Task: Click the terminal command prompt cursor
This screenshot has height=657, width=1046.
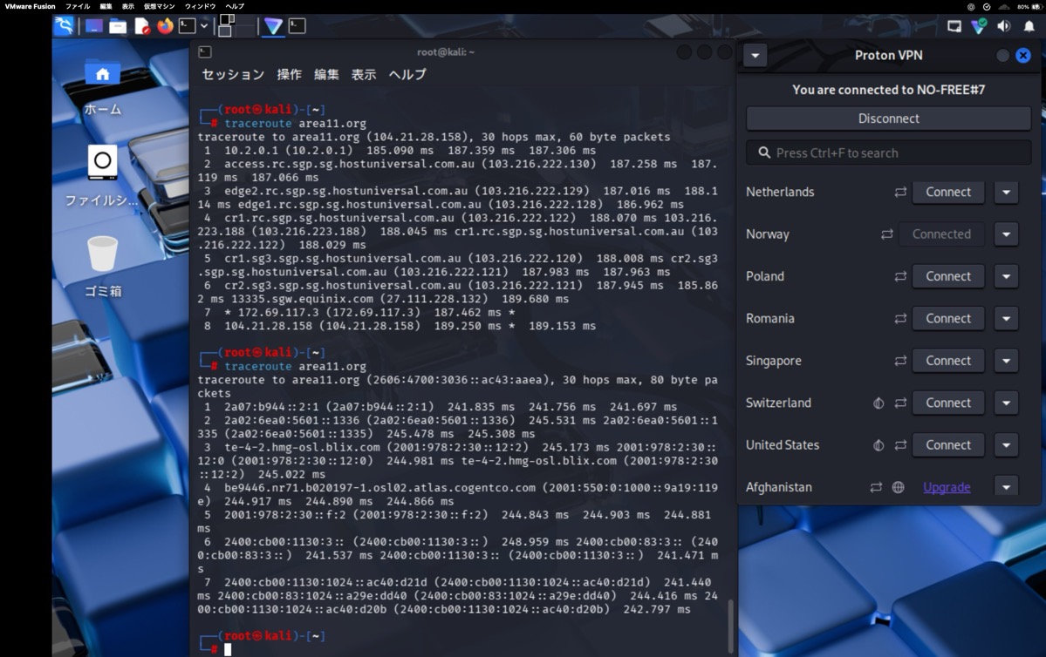Action: [228, 650]
